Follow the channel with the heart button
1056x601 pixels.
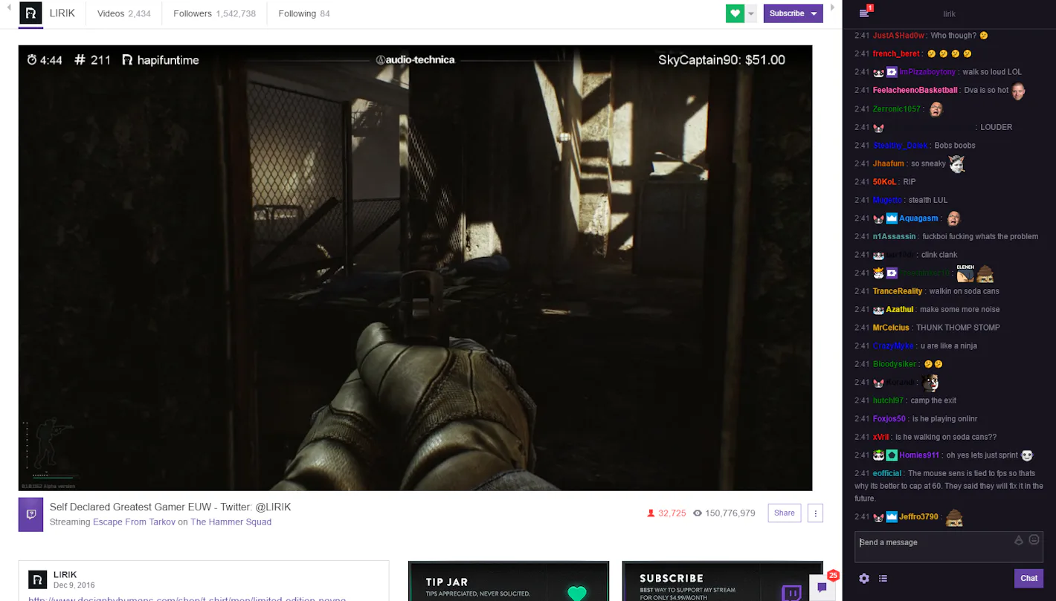[733, 13]
